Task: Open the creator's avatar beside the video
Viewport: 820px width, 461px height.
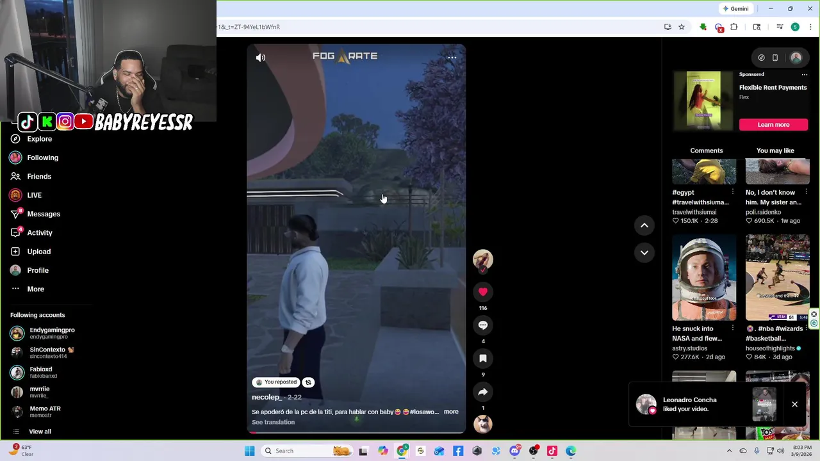Action: tap(483, 259)
